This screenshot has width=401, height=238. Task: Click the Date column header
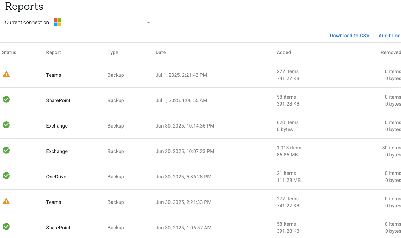(161, 52)
